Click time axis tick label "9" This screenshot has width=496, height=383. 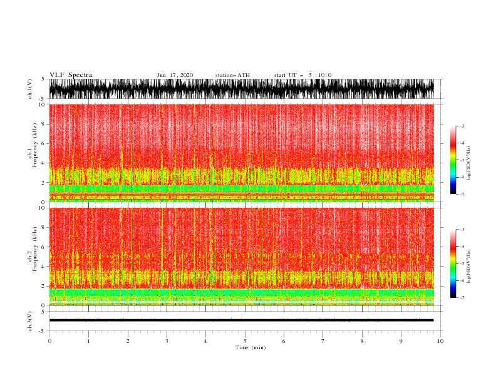click(x=401, y=341)
